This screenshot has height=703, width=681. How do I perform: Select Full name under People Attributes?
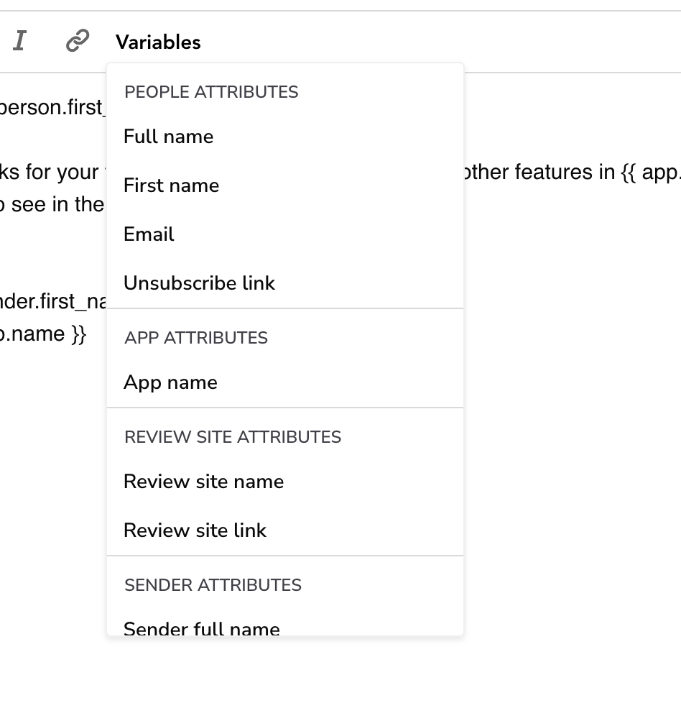168,137
